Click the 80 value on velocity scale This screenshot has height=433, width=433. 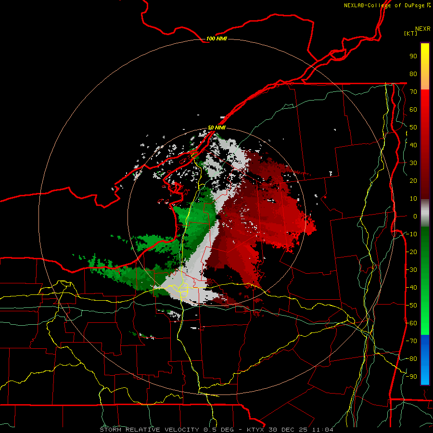click(x=413, y=74)
